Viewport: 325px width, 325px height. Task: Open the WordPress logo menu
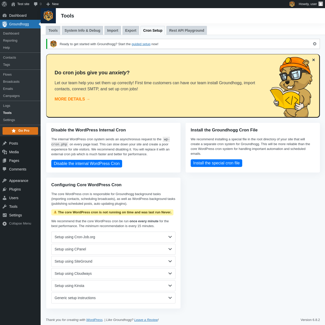4,4
